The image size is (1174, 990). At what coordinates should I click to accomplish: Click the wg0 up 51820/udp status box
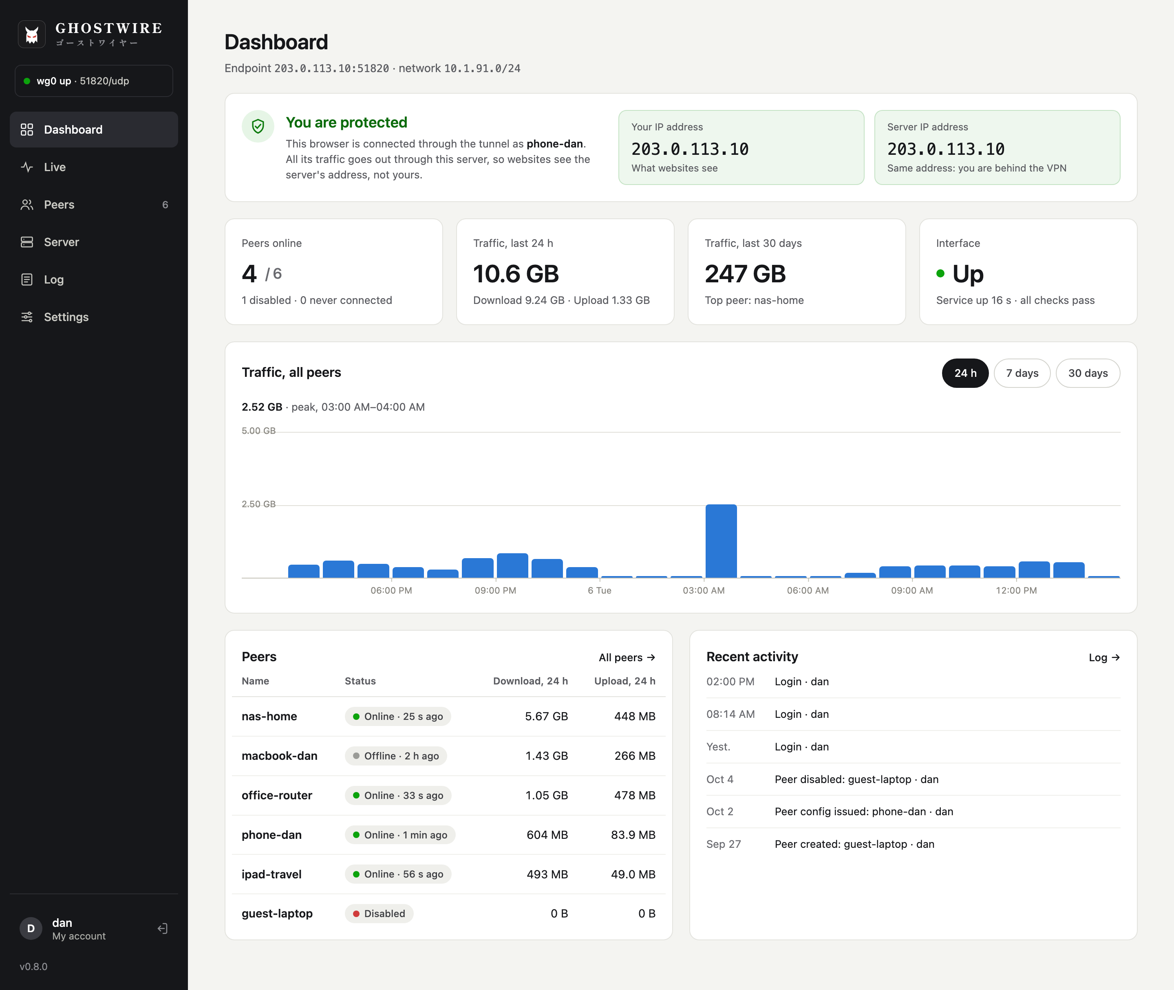(94, 81)
